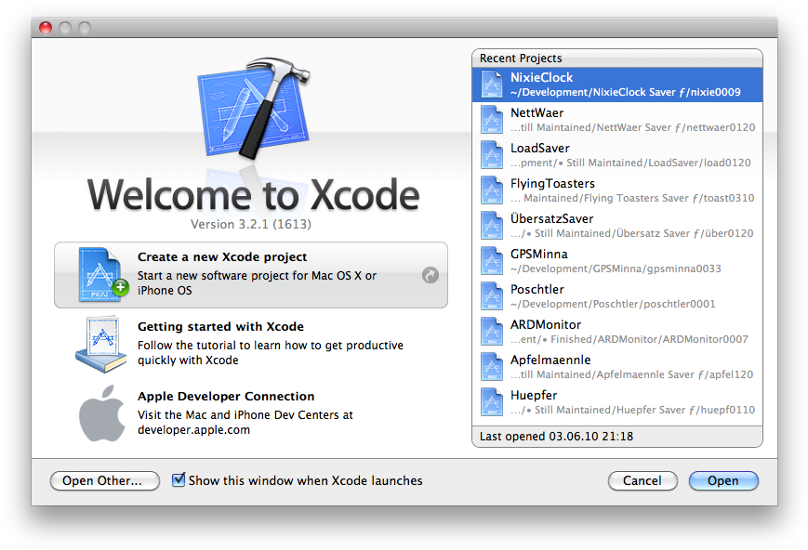Select the FlyingToasters project name
This screenshot has height=550, width=808.
click(552, 183)
